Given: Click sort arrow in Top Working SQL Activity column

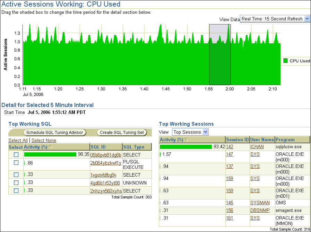Looking at the screenshot, I should [x=51, y=147].
